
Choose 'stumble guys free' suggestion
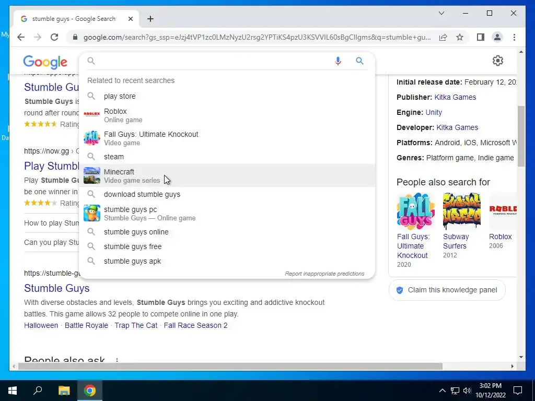227,246
